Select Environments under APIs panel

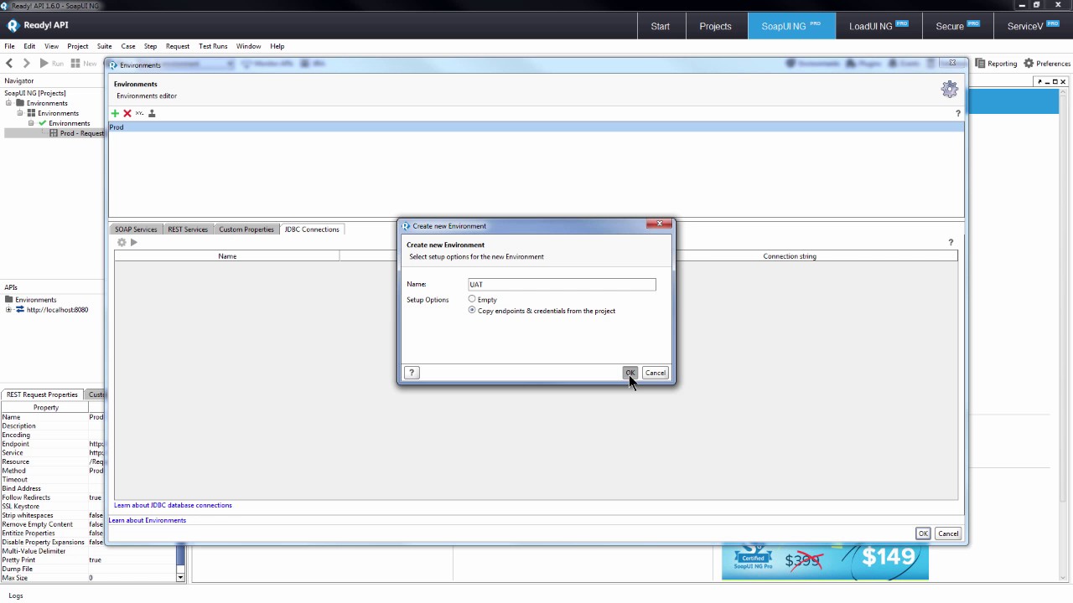(35, 300)
